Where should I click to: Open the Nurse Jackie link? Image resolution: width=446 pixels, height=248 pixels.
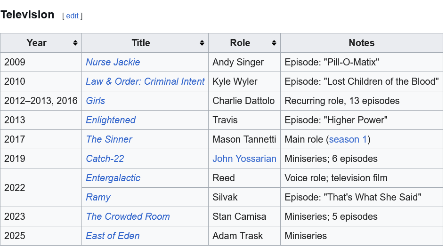pos(113,62)
